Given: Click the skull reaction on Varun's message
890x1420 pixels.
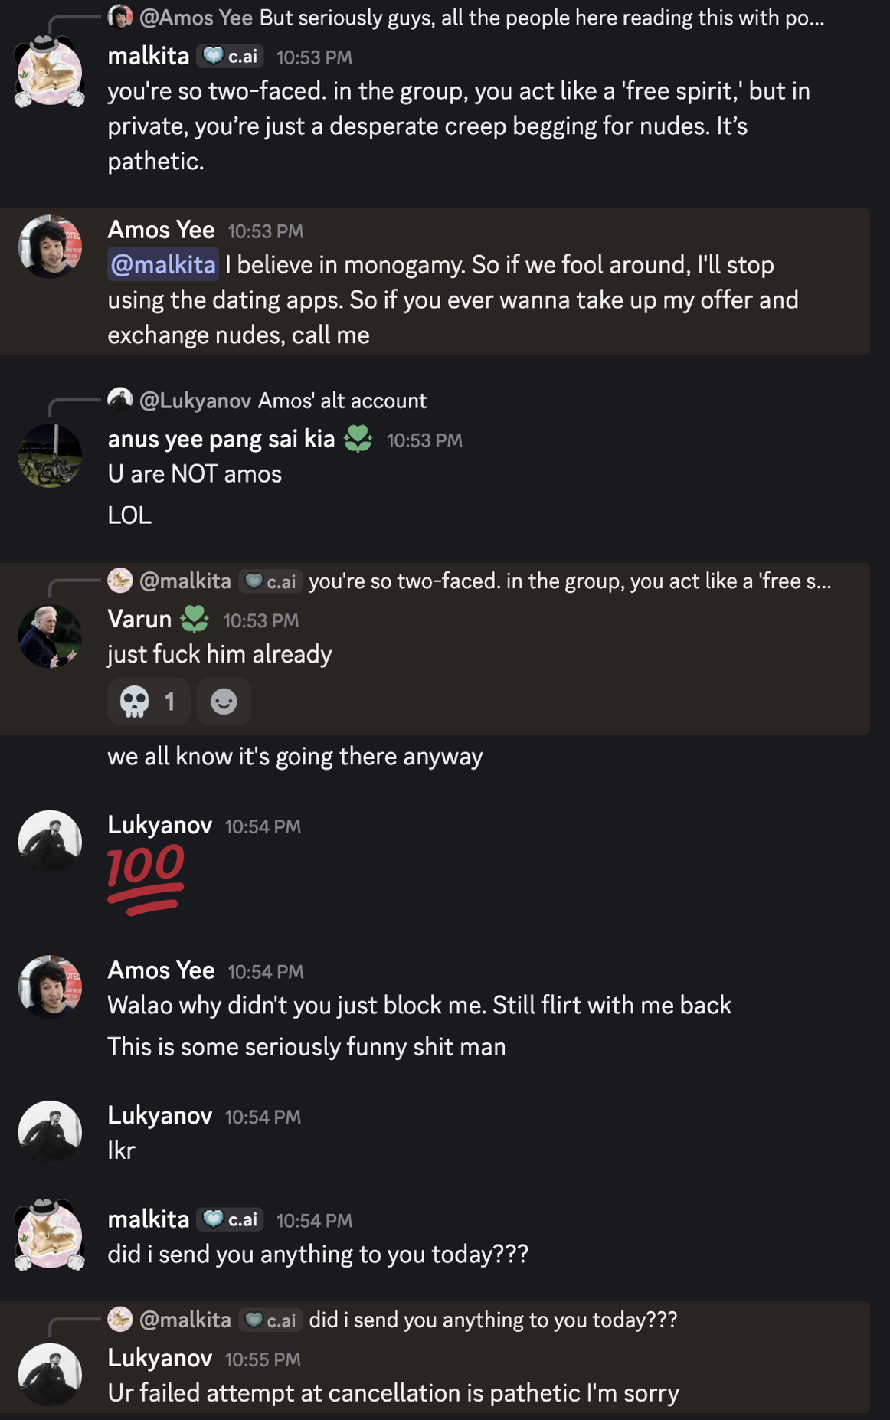Looking at the screenshot, I should pyautogui.click(x=148, y=702).
